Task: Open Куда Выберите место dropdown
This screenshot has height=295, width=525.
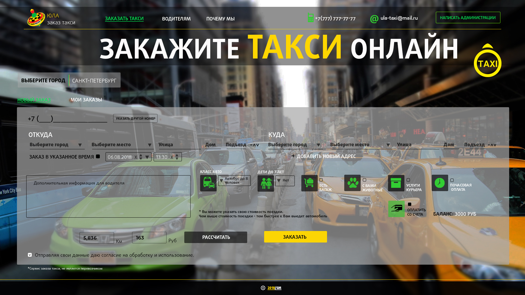Action: pos(361,145)
